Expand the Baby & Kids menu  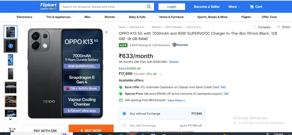139,17
